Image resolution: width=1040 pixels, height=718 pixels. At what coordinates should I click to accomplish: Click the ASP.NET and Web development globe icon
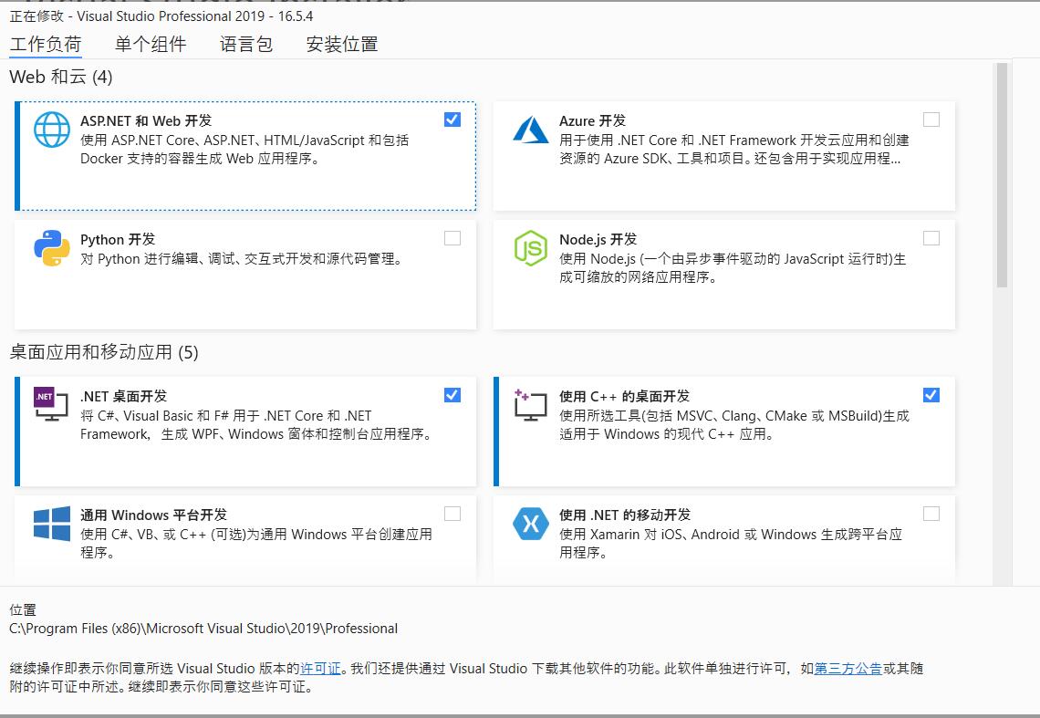[x=52, y=130]
